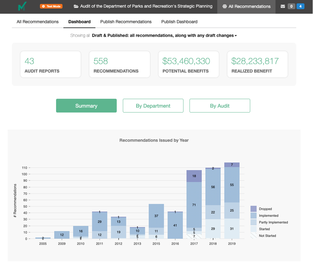Image resolution: width=313 pixels, height=269 pixels.
Task: Click the Test Mode warning badge
Action: pyautogui.click(x=51, y=6)
